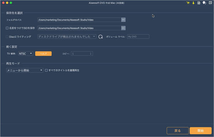Open the menu list icon at top right
Image resolution: width=214 pixels, height=137 pixels.
coord(210,3)
